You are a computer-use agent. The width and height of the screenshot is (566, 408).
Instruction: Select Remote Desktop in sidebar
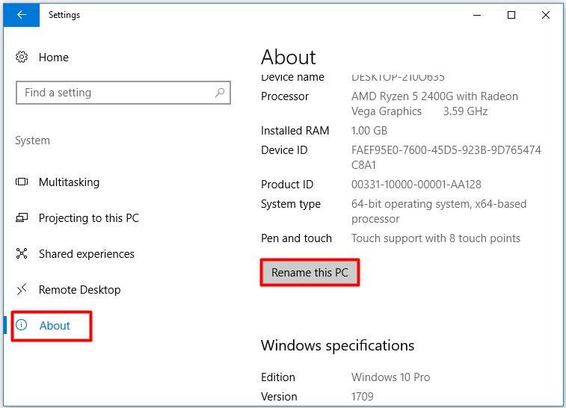(x=80, y=290)
